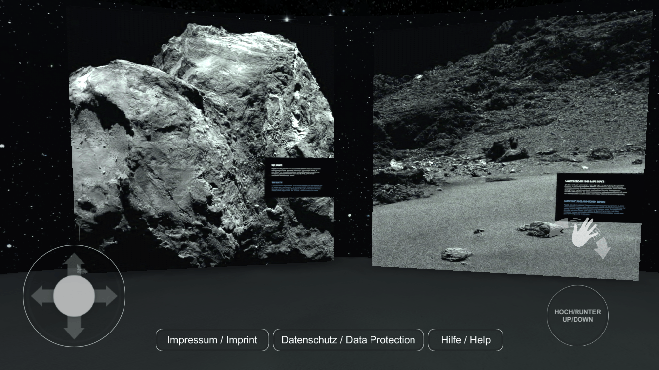
Task: Grab the joystick center knob
Action: 74,296
